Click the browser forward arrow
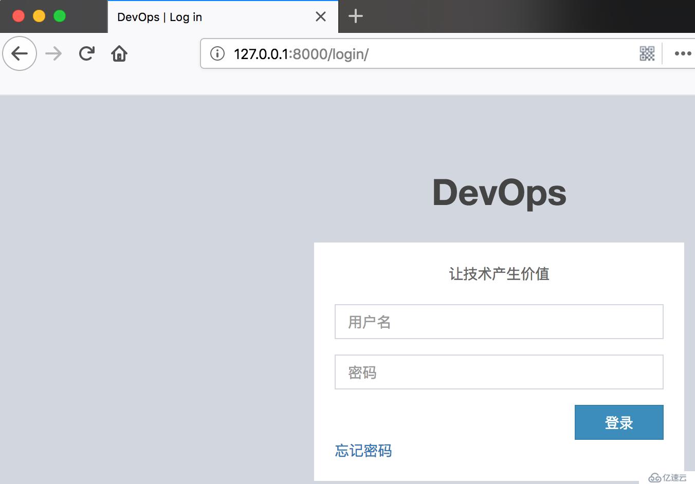This screenshot has width=695, height=484. pyautogui.click(x=53, y=53)
